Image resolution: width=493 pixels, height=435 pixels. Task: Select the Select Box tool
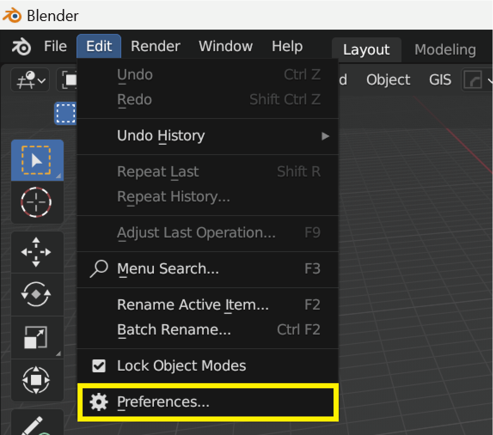37,160
